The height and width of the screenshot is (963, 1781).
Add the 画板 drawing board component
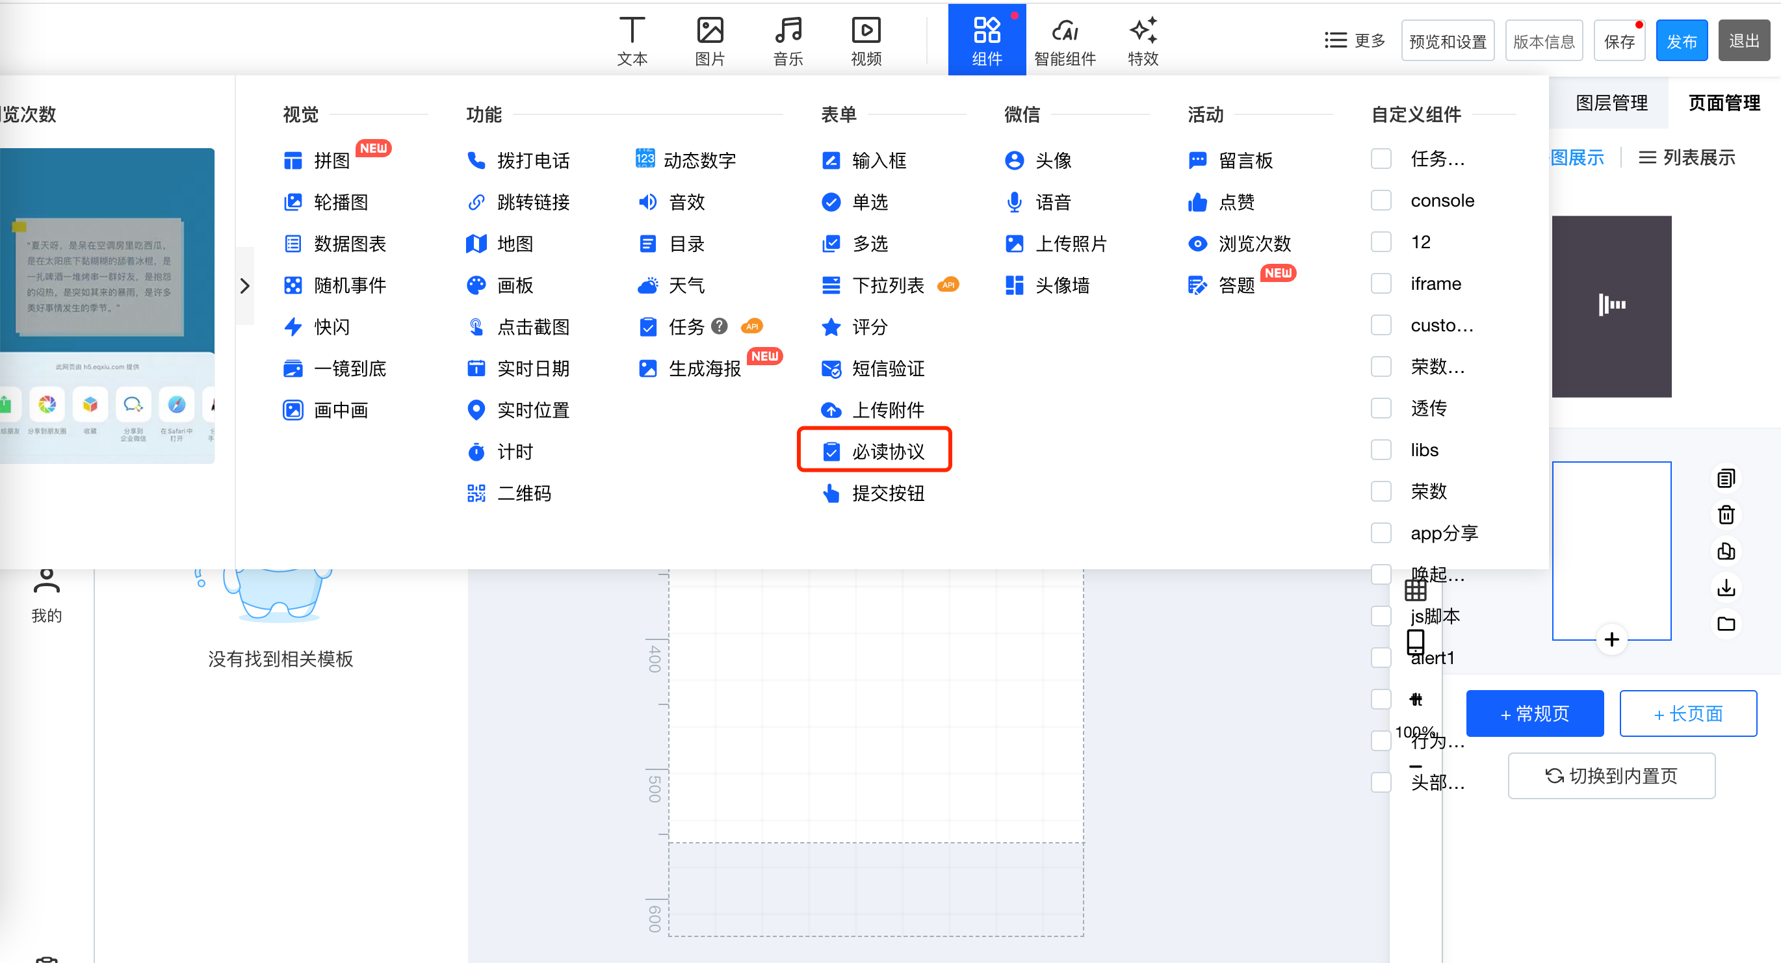[x=500, y=285]
